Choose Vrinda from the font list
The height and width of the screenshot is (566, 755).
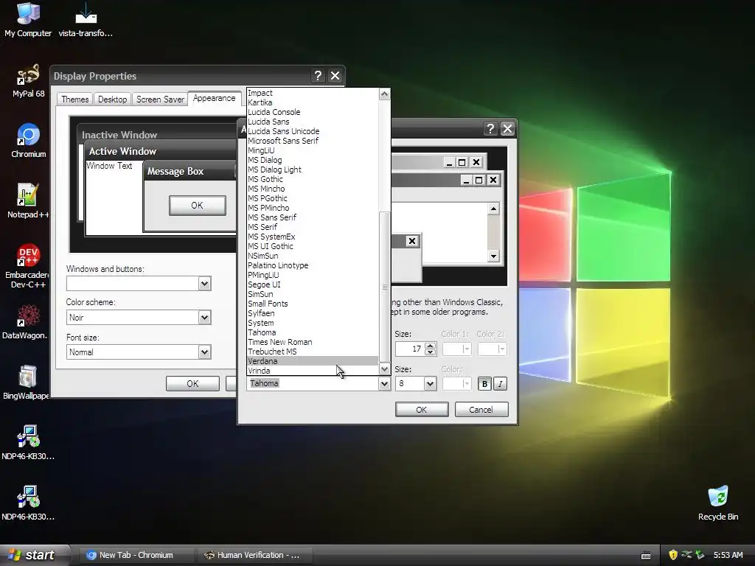click(312, 371)
